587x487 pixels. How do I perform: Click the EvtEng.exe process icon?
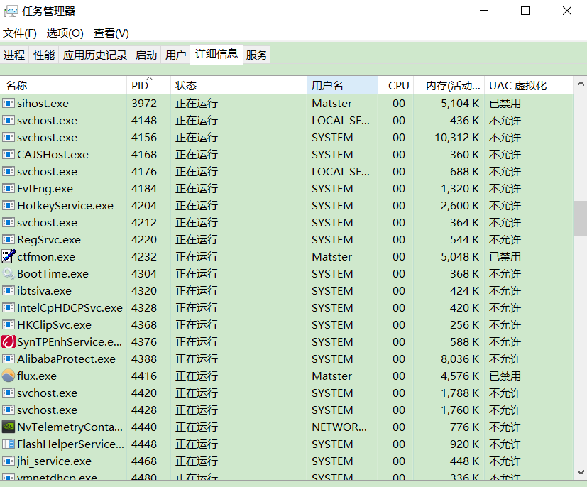9,188
